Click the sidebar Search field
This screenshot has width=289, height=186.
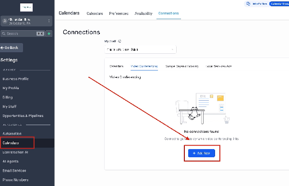(x=23, y=34)
